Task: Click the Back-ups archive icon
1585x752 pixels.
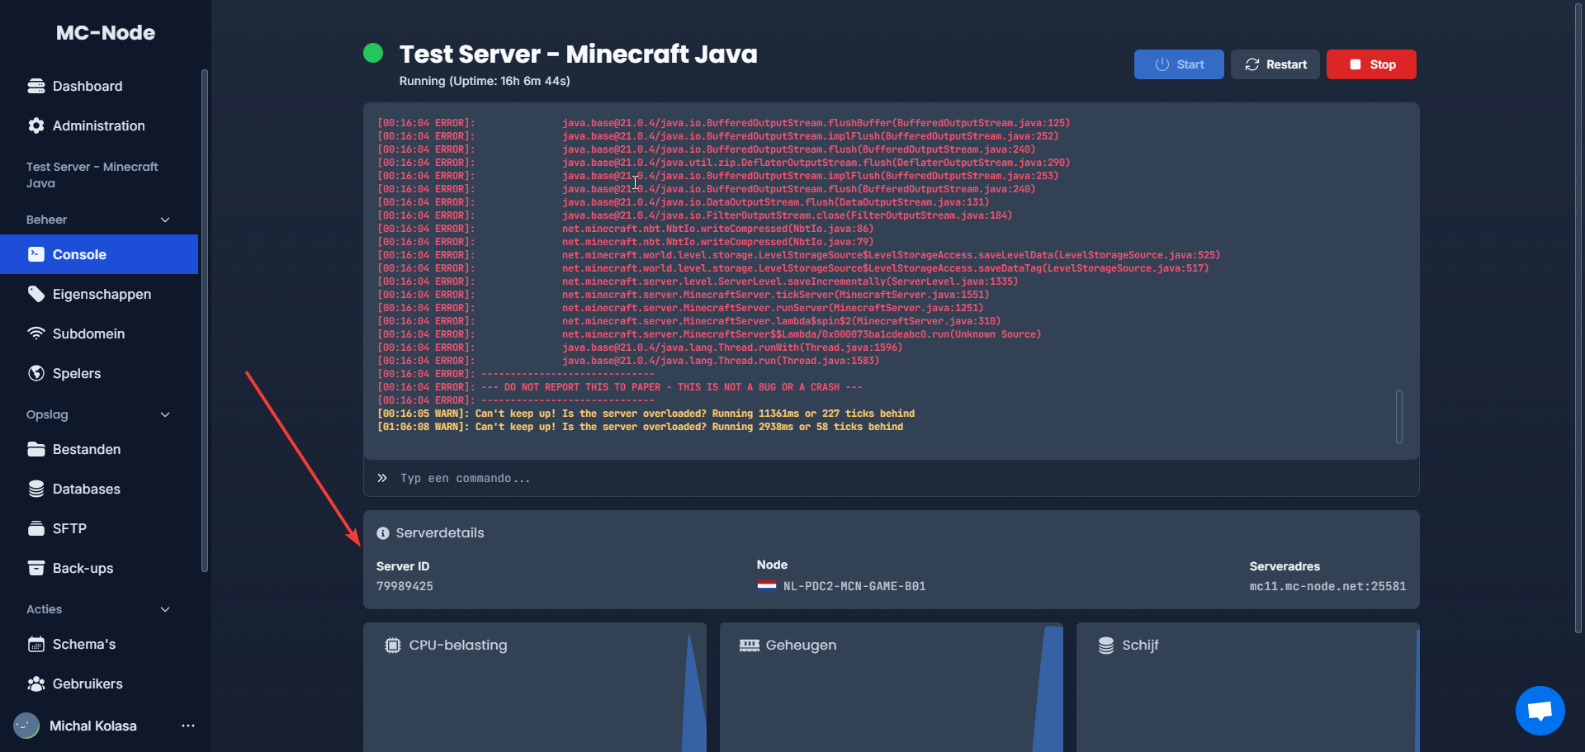Action: tap(35, 568)
